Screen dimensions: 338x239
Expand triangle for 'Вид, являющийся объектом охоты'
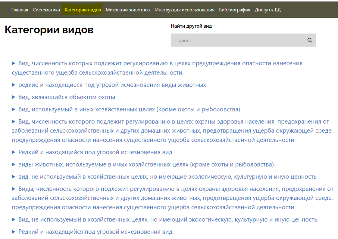13,97
